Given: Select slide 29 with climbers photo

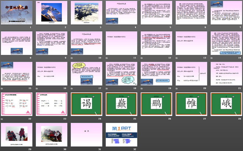Looking at the screenshot, I should (x=15, y=134).
